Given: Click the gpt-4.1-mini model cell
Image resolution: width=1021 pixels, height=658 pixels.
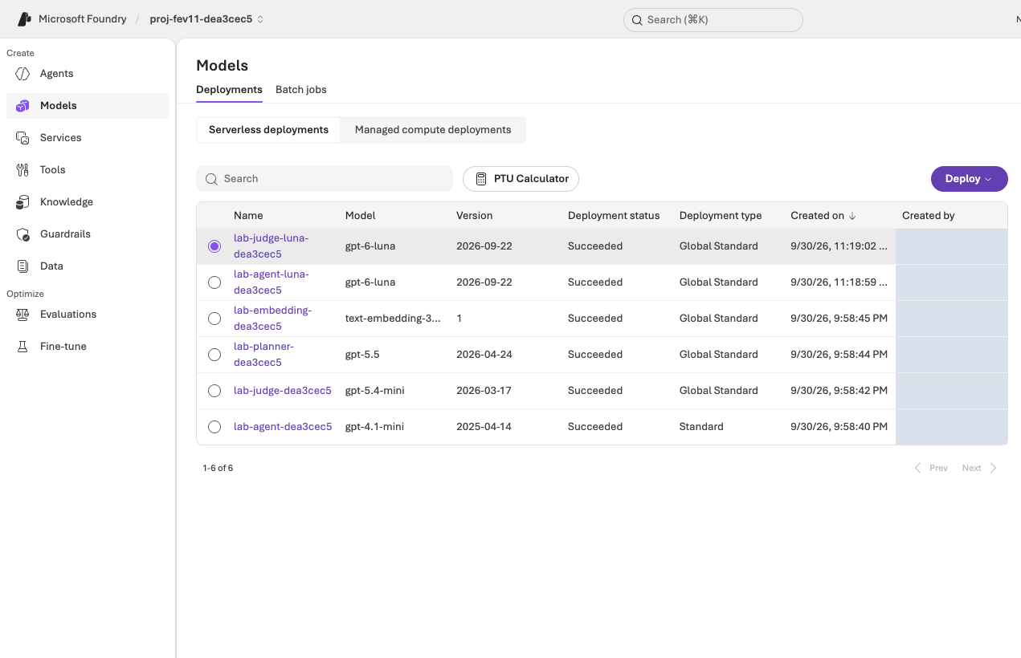Looking at the screenshot, I should [374, 427].
